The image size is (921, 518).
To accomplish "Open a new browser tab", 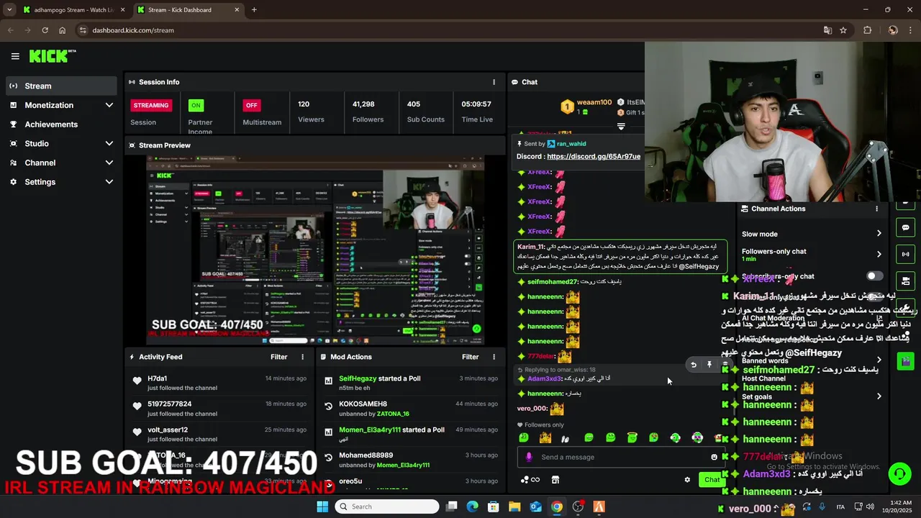I will [x=254, y=10].
